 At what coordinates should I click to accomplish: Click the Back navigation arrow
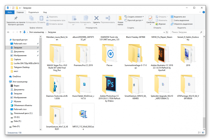[x=8, y=32]
